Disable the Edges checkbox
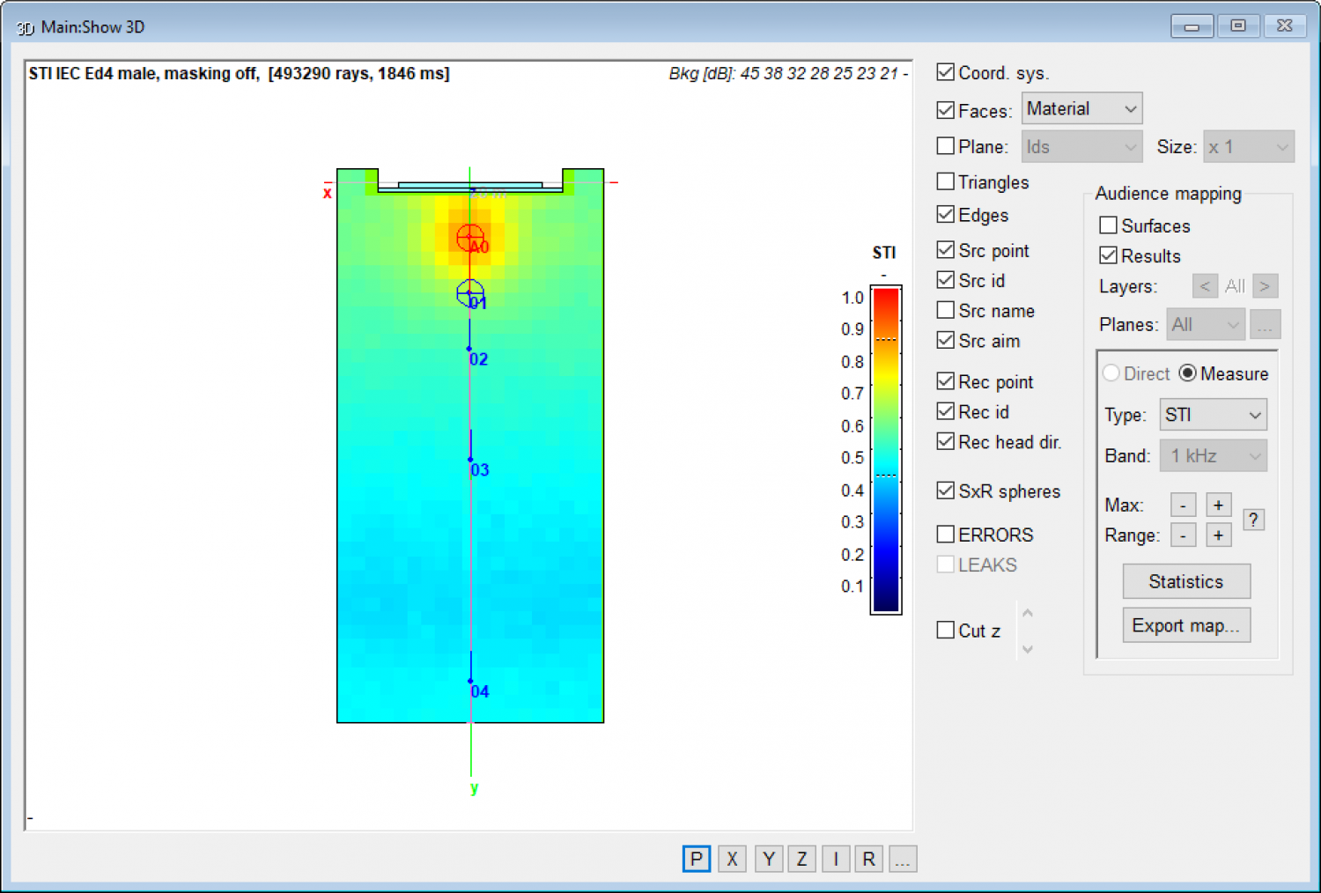The width and height of the screenshot is (1321, 893). pos(945,214)
